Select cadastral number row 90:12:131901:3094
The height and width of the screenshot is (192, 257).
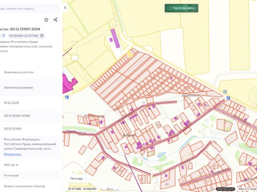(x=22, y=116)
